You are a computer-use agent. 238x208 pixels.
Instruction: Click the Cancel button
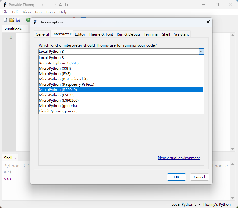point(199,177)
